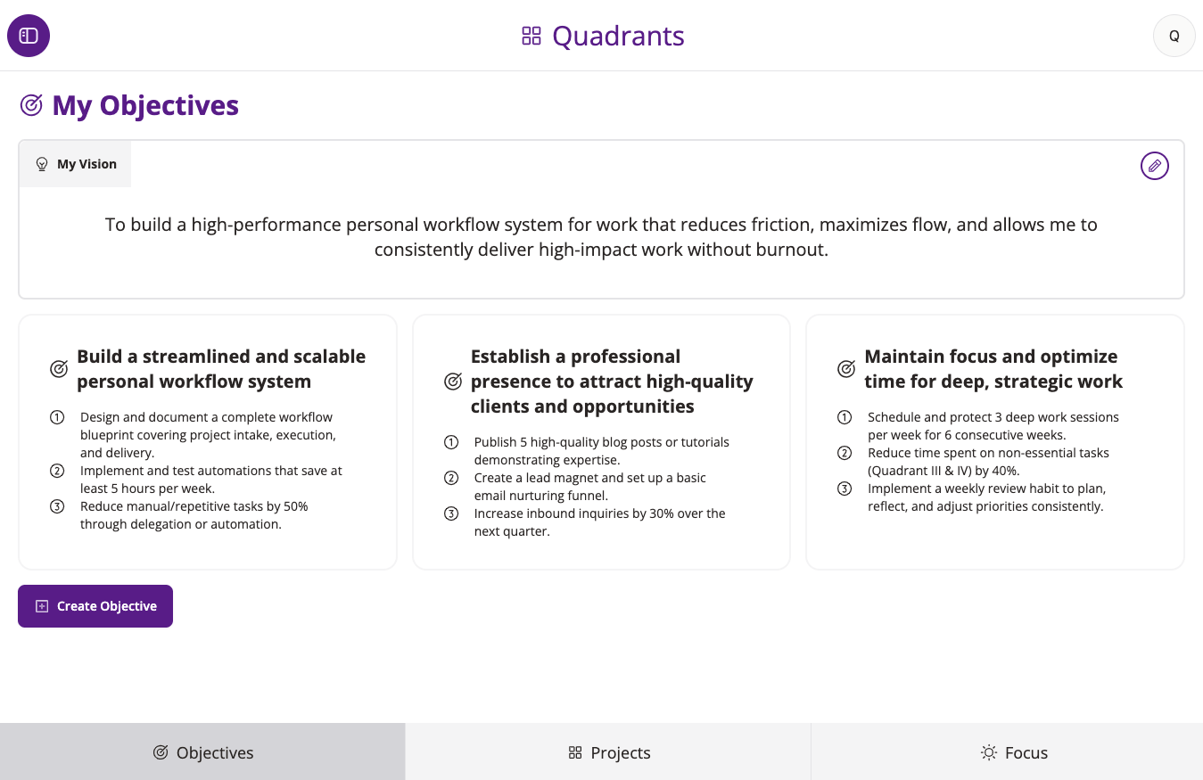Click target icon beside workflow system objective
The height and width of the screenshot is (780, 1203).
(59, 369)
